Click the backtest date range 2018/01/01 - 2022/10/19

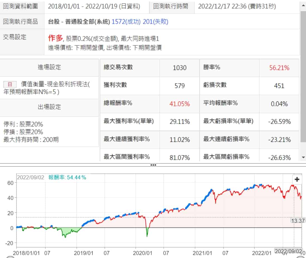pyautogui.click(x=94, y=6)
